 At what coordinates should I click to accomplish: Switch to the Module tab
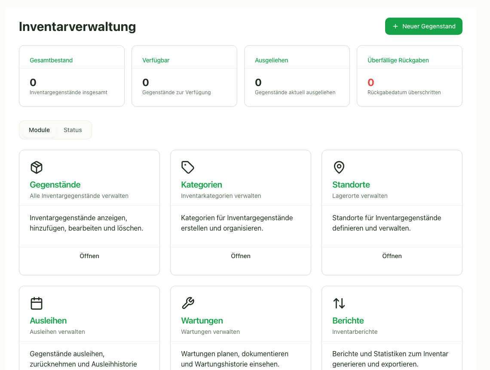39,130
